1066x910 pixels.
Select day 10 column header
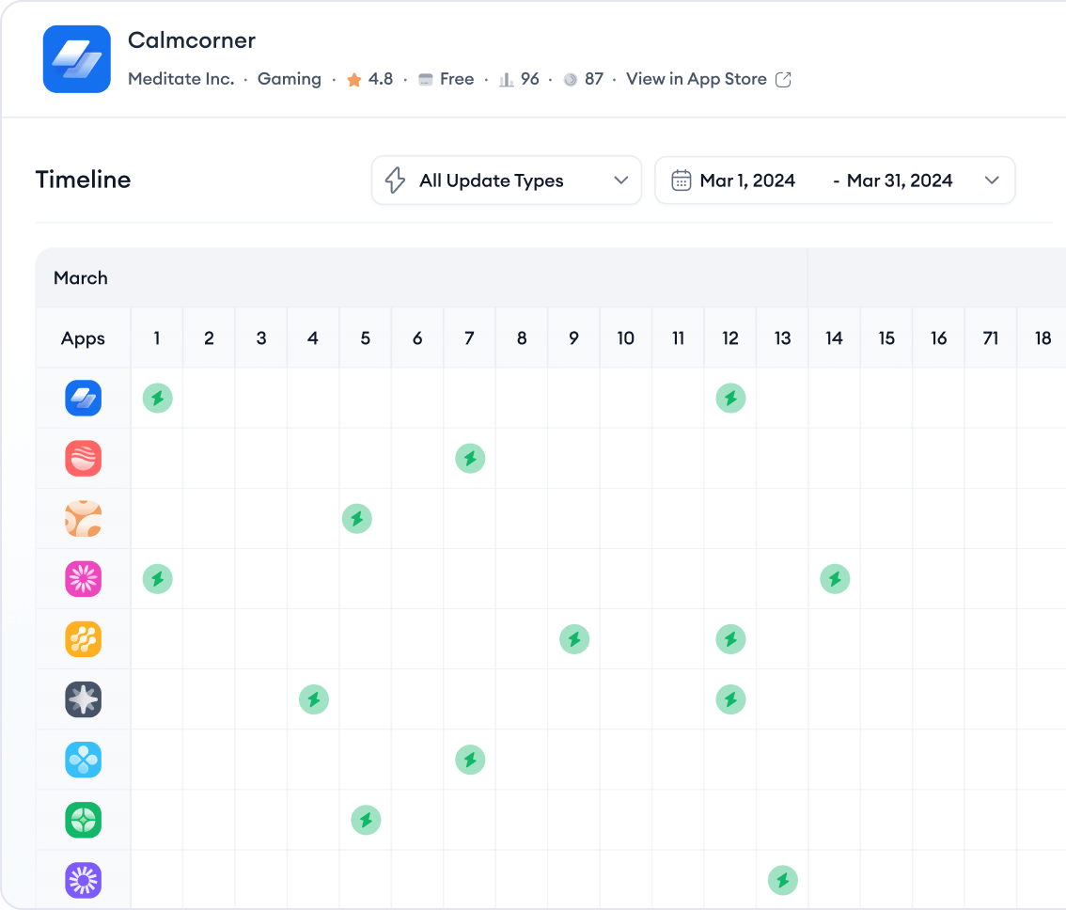[625, 338]
